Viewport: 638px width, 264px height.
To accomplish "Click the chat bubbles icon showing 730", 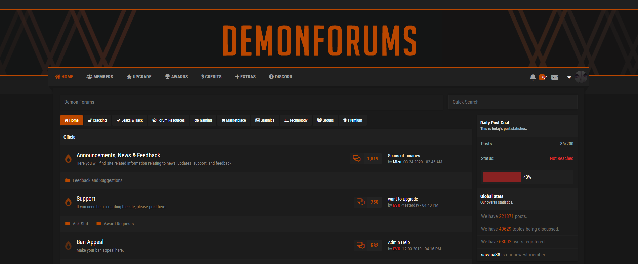I will coord(360,202).
